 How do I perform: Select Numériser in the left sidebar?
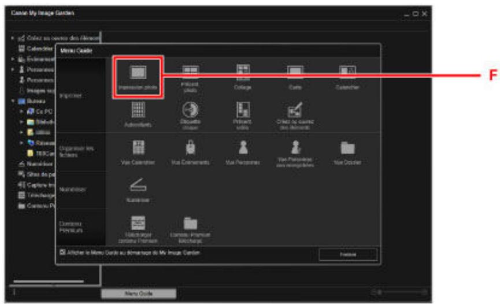tap(35, 164)
